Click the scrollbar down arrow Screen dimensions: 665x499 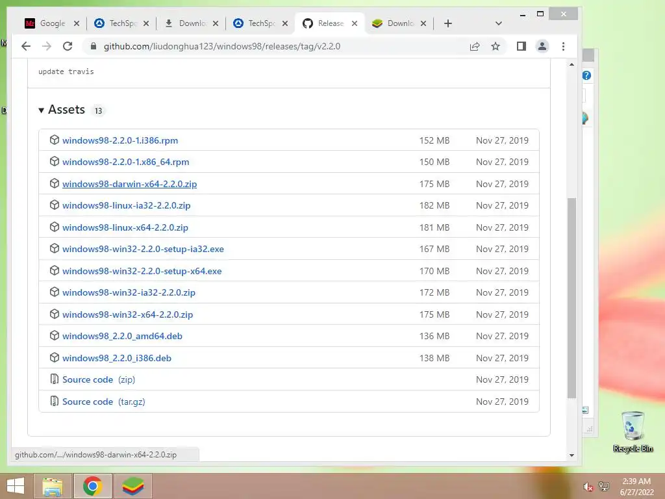tap(571, 455)
